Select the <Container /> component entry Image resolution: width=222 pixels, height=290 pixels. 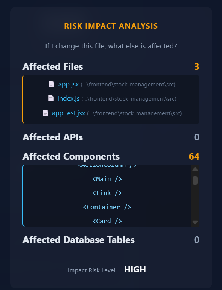click(x=107, y=207)
